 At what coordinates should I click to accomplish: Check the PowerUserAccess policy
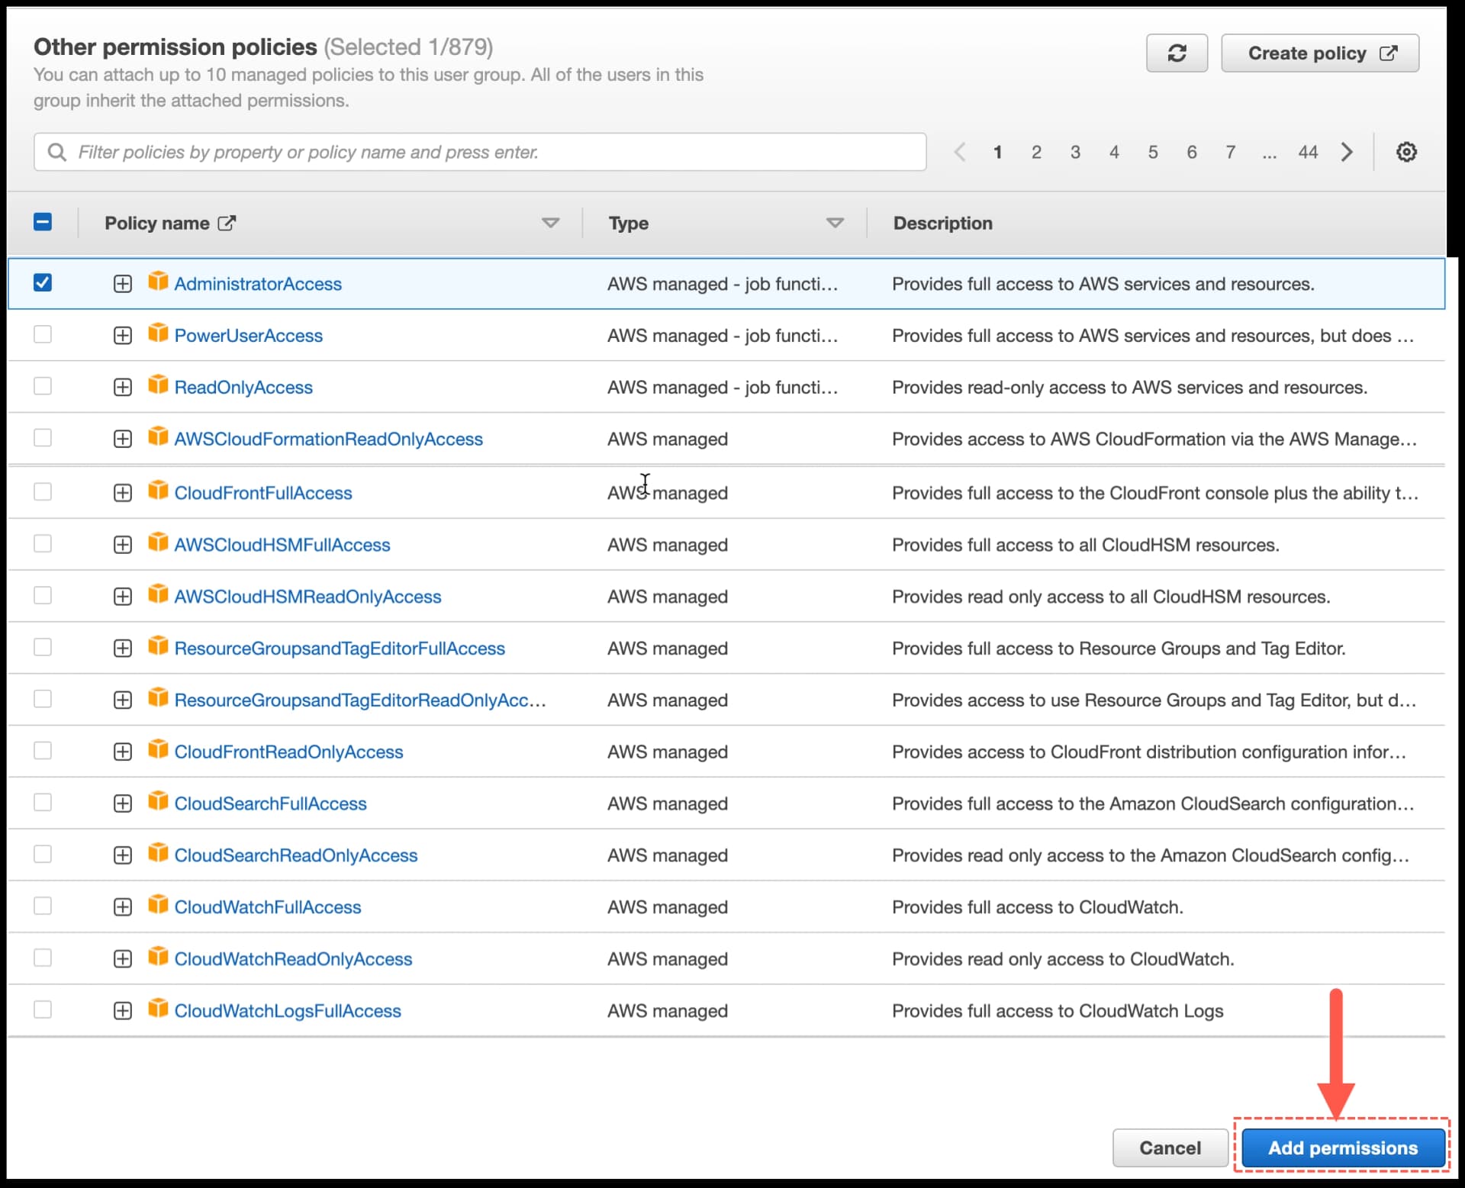(x=43, y=335)
